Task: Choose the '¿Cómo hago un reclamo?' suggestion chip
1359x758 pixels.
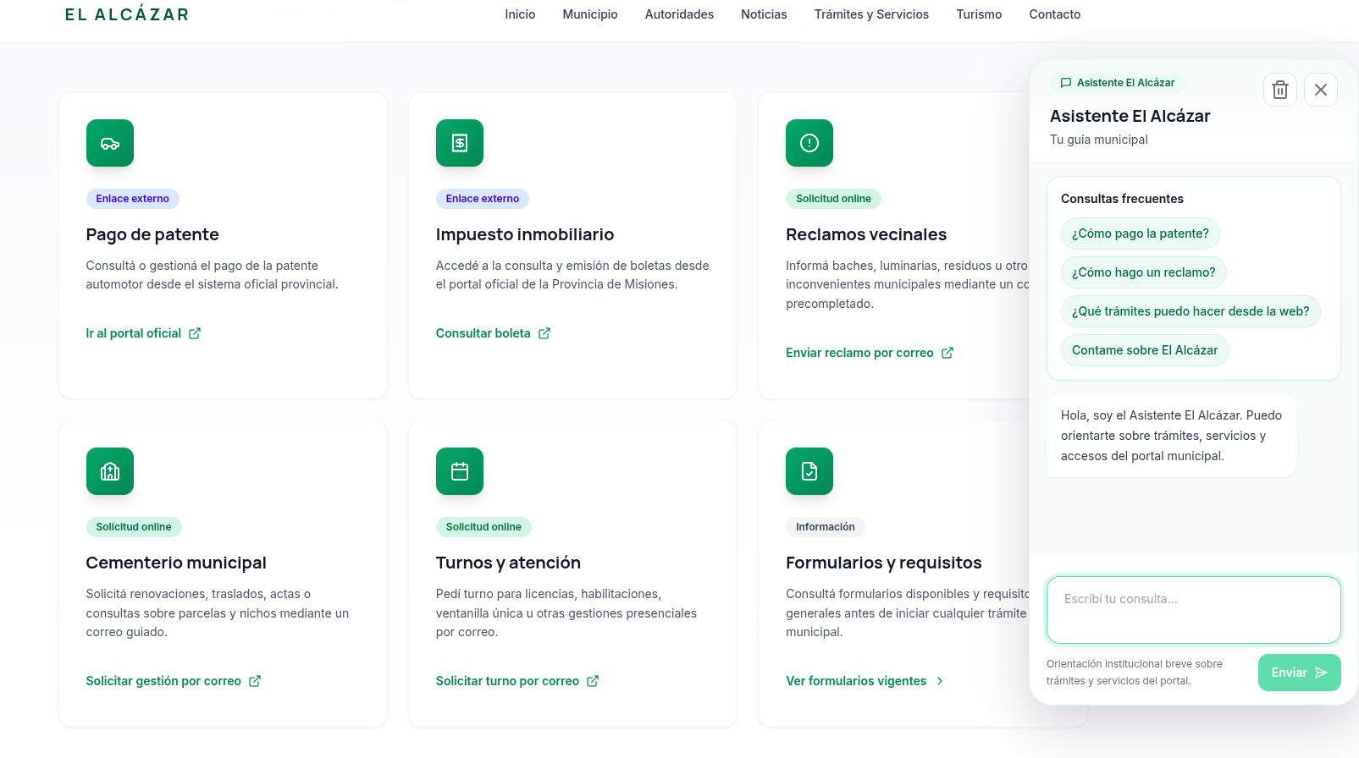Action: pyautogui.click(x=1143, y=272)
